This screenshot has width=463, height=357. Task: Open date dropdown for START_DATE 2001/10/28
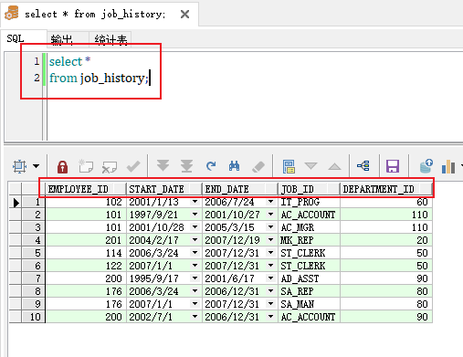click(x=195, y=227)
